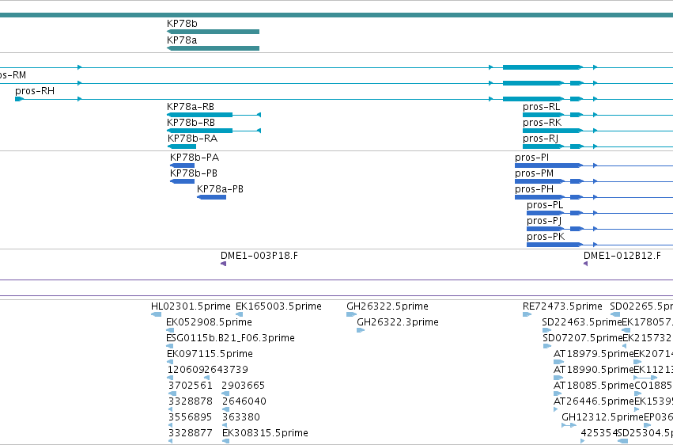Select the KP78a-RB transcript
The height and width of the screenshot is (445, 673).
(214, 115)
